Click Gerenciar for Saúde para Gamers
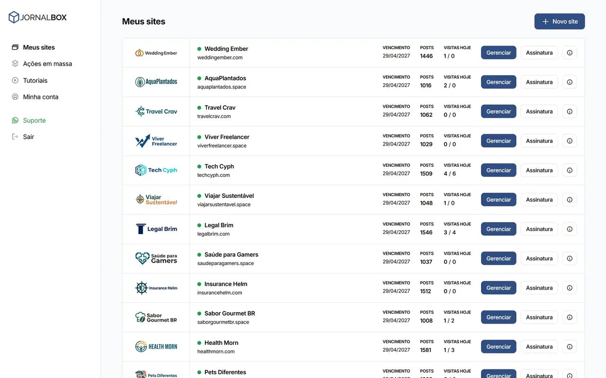This screenshot has width=606, height=378. [x=499, y=258]
